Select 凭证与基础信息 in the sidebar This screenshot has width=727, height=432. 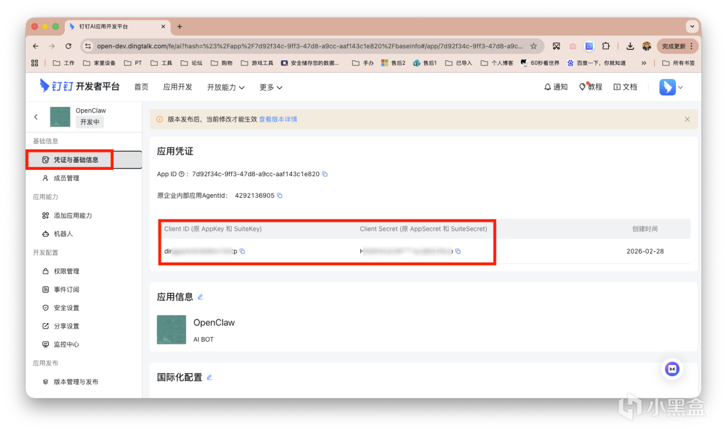pos(85,160)
